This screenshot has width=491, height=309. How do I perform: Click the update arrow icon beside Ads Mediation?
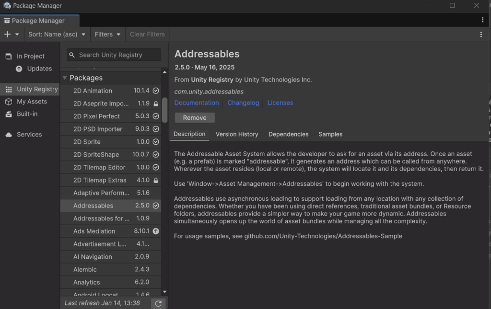[x=156, y=231]
